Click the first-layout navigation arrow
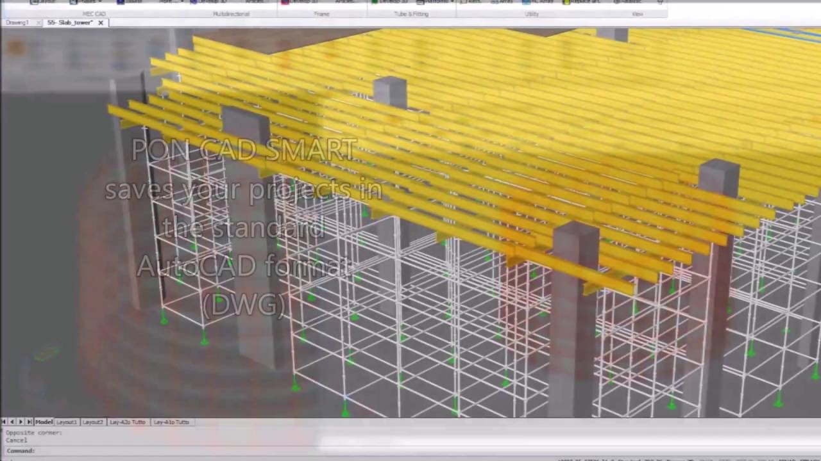This screenshot has height=461, width=821. coord(4,422)
